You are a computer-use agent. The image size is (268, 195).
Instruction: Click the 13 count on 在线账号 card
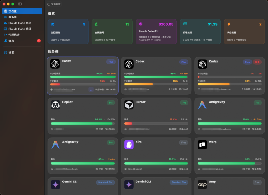click(127, 24)
